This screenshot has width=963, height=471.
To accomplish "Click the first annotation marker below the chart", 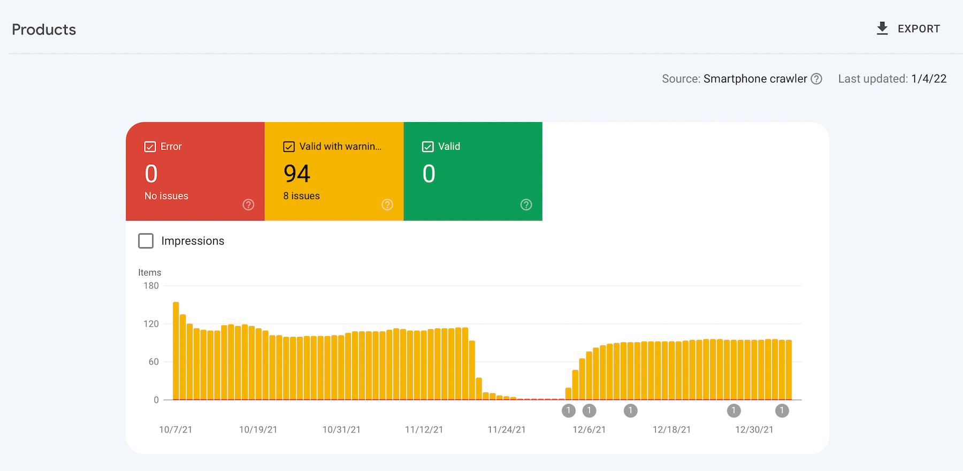I will (569, 411).
